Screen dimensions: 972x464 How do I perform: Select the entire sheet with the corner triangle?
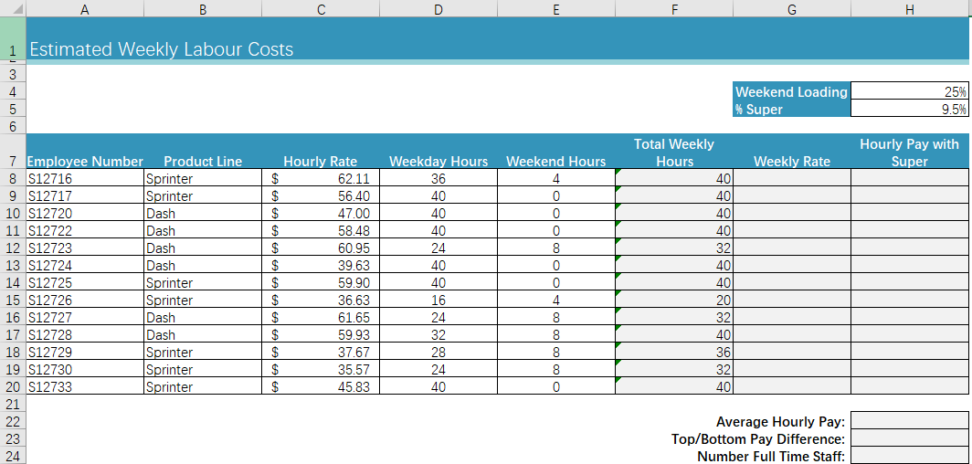coord(13,8)
